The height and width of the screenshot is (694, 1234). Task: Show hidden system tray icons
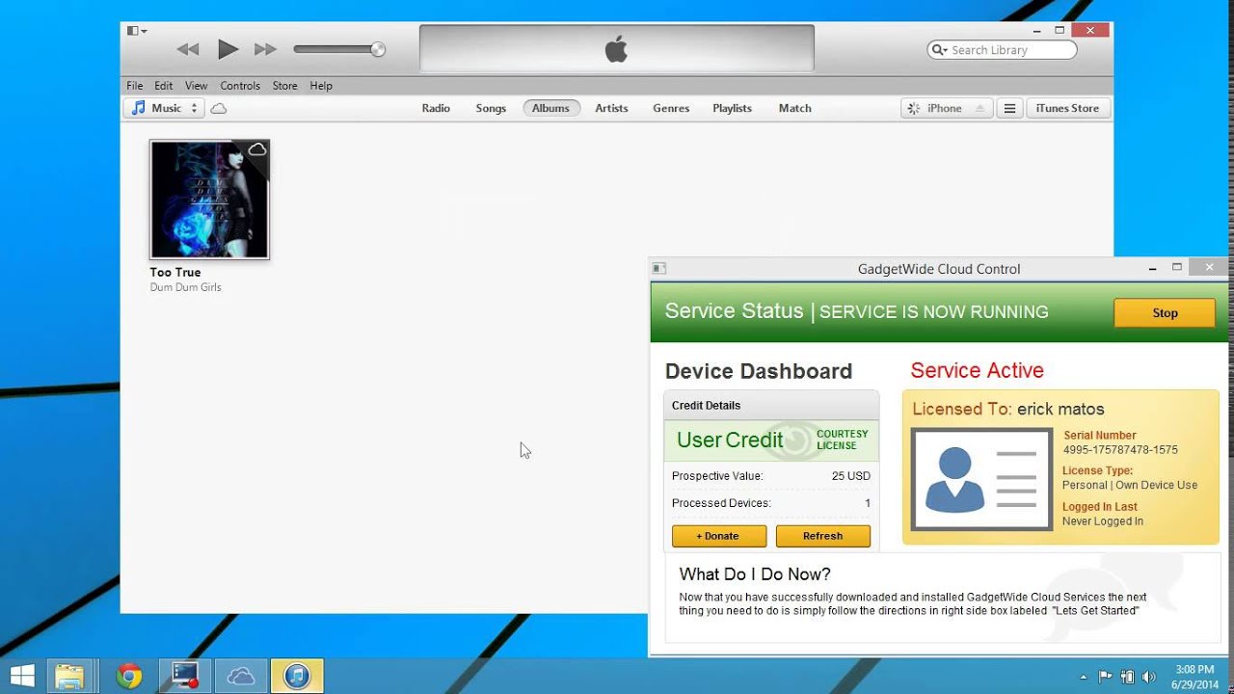tap(1084, 677)
